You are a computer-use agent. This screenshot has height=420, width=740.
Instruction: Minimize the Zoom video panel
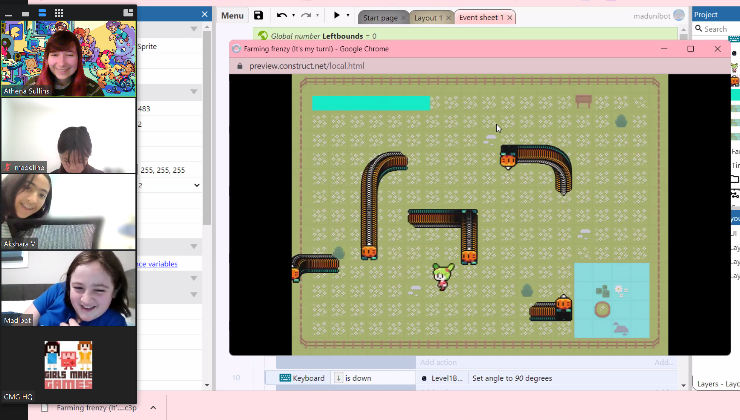point(9,15)
